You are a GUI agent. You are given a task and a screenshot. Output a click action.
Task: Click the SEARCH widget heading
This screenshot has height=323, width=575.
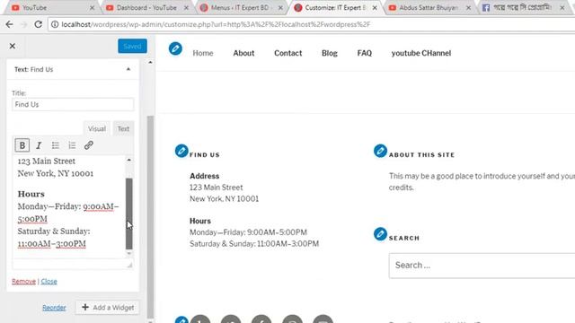coord(404,238)
